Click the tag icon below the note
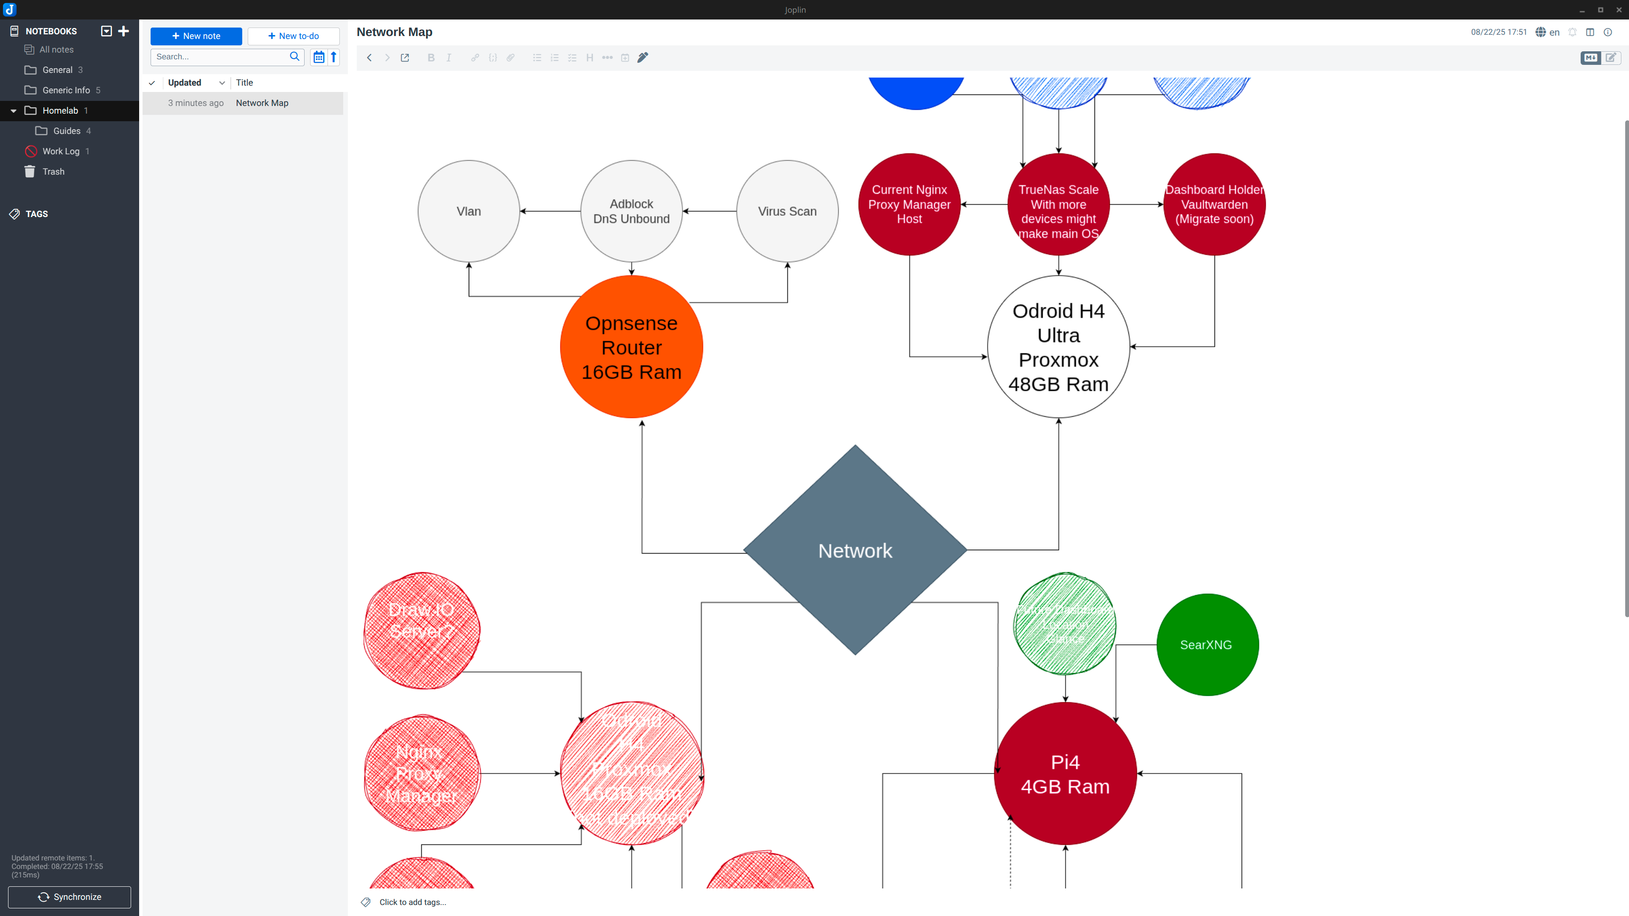This screenshot has width=1629, height=916. point(366,902)
